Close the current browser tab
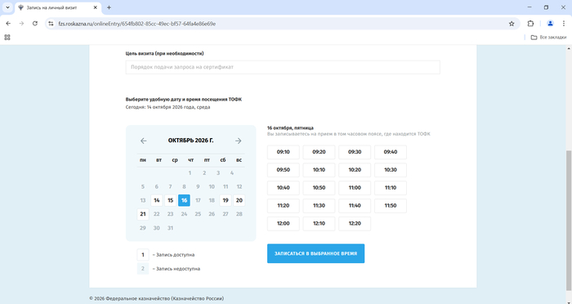 [x=96, y=7]
